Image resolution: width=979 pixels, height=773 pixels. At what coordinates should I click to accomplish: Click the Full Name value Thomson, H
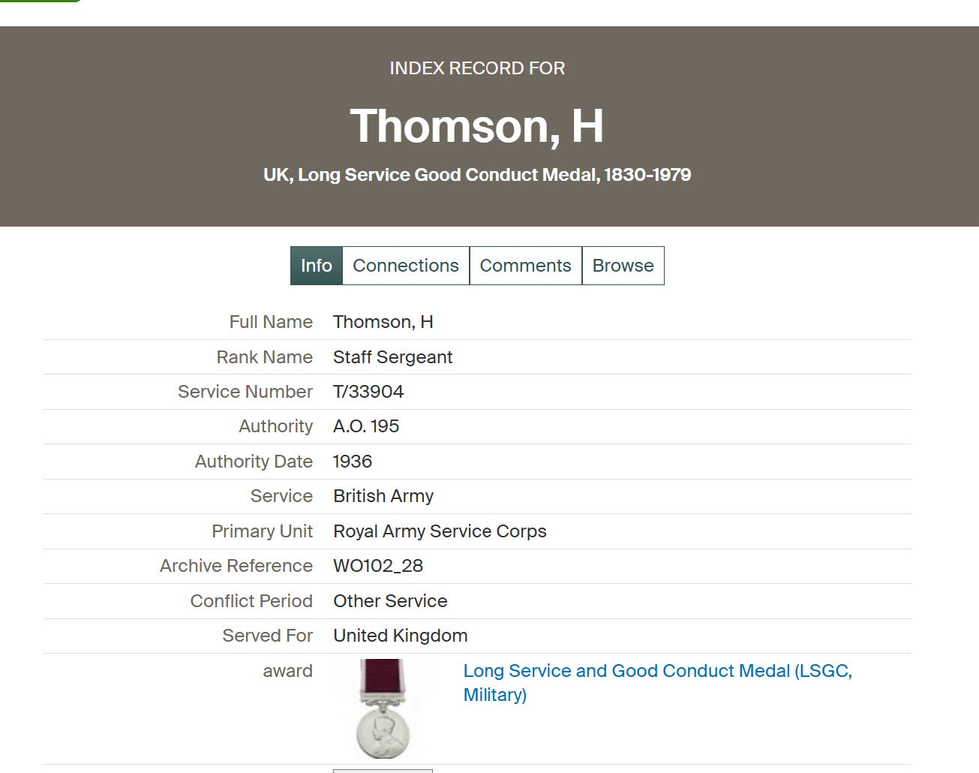pos(383,322)
